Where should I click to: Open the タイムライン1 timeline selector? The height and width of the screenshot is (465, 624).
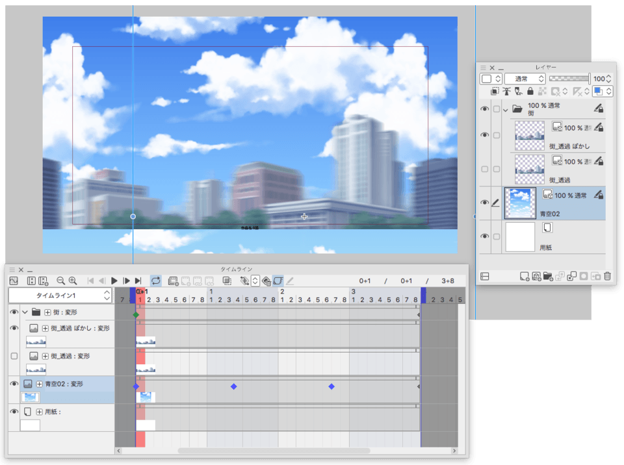[x=60, y=295]
